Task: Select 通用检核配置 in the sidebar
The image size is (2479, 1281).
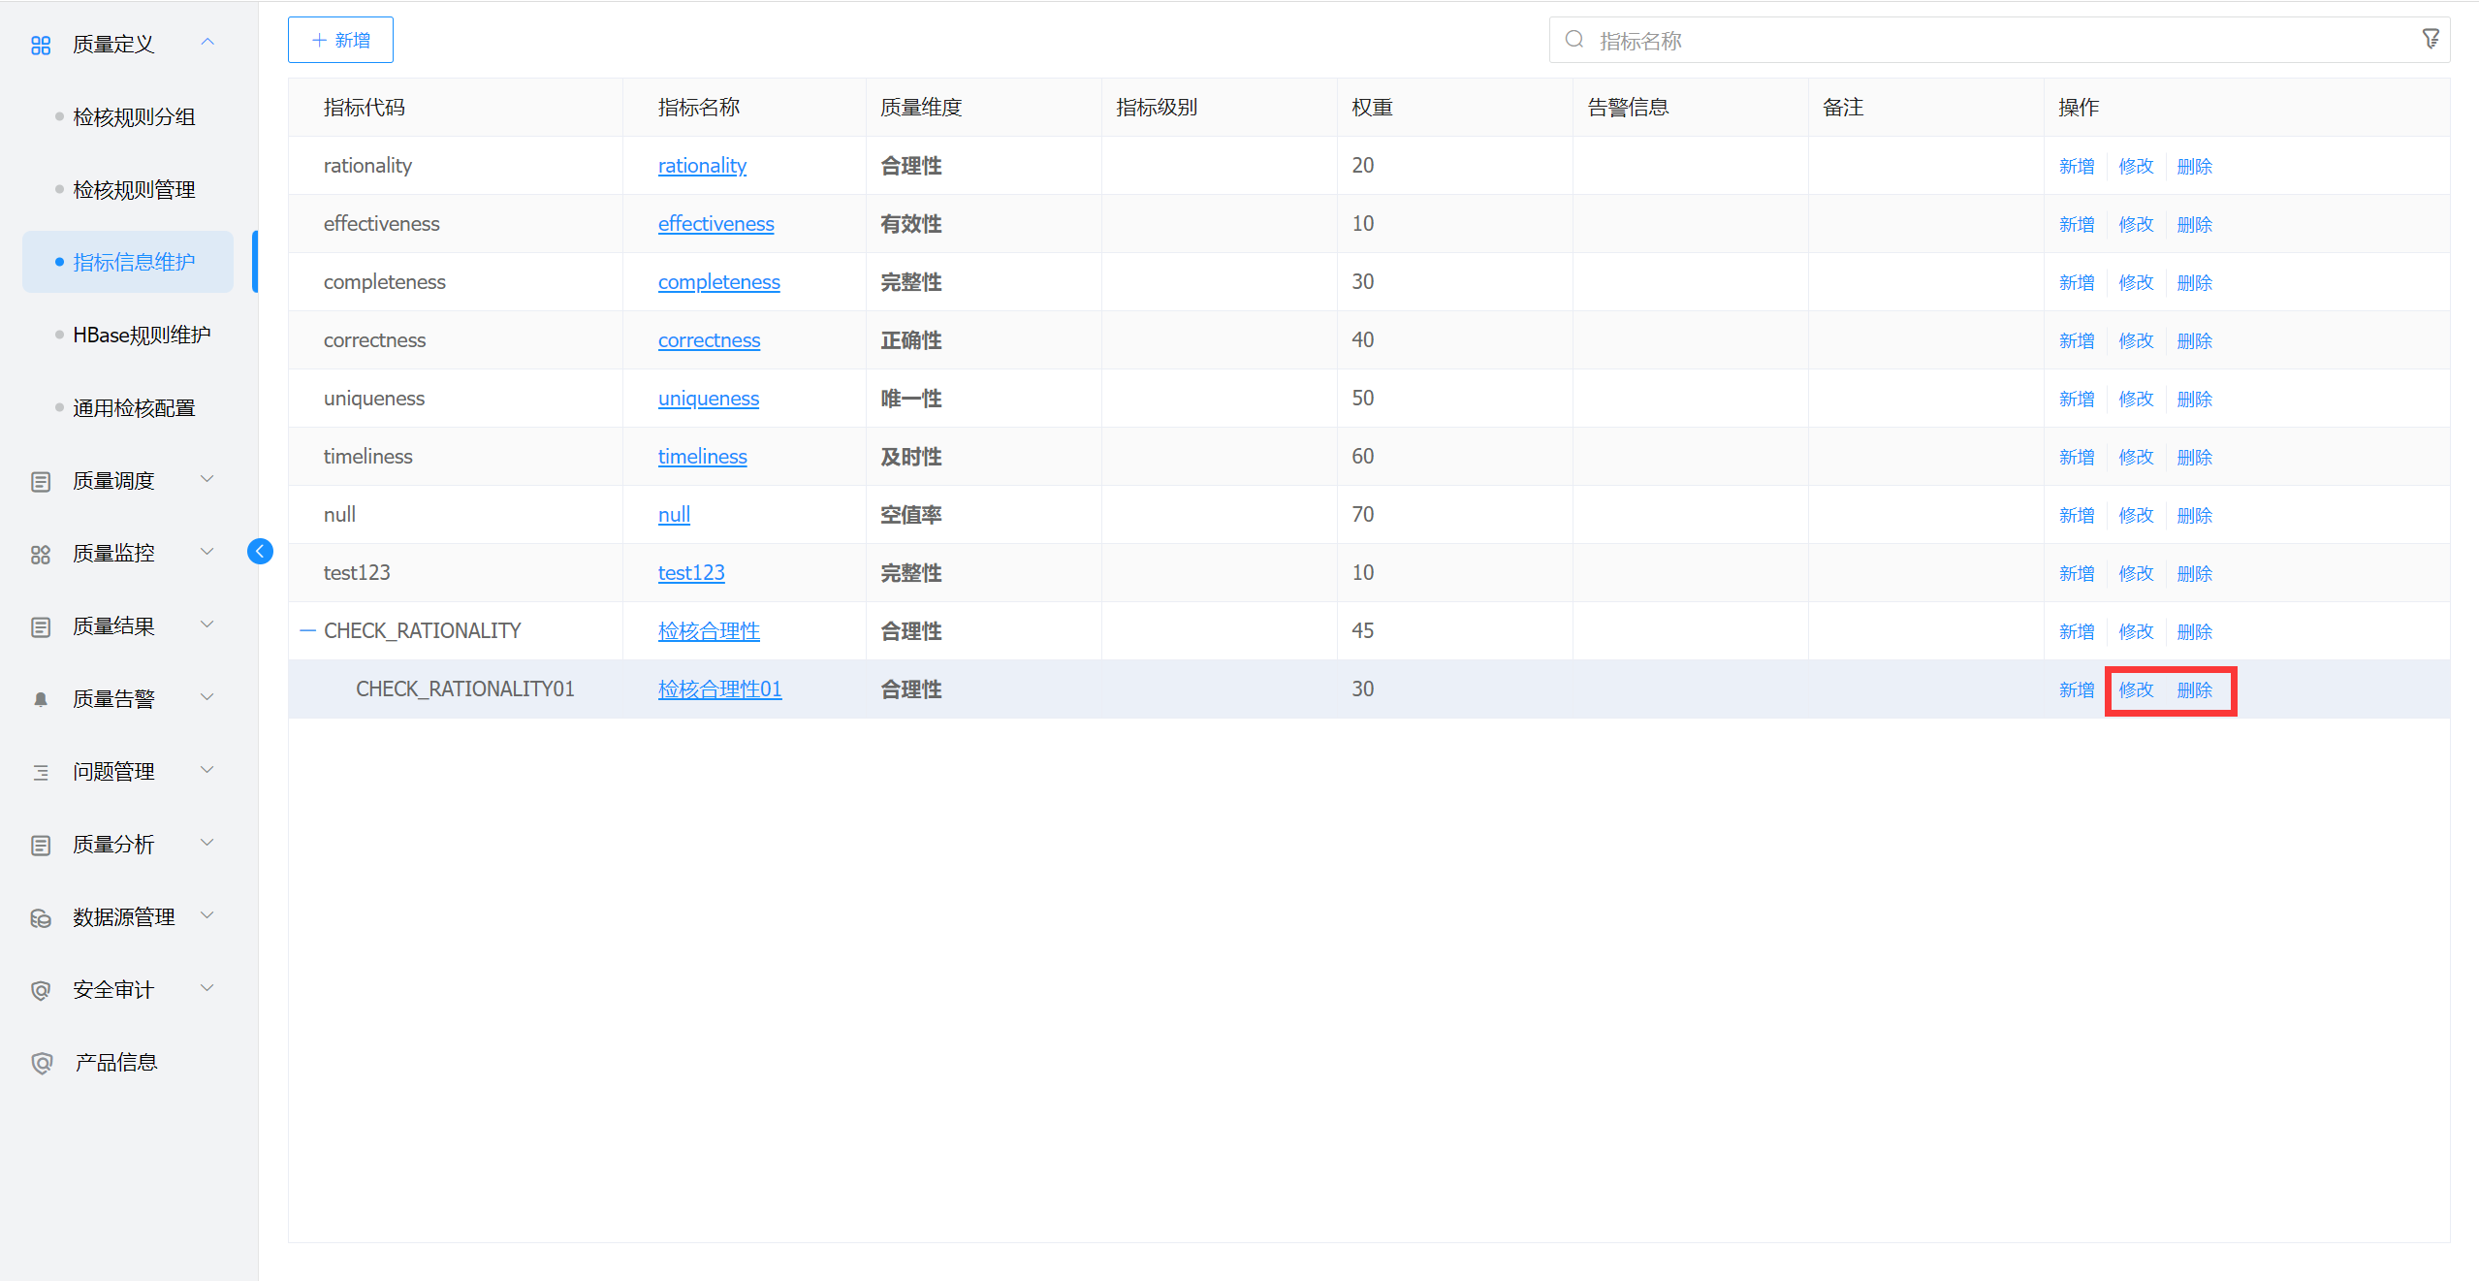Action: click(x=134, y=408)
